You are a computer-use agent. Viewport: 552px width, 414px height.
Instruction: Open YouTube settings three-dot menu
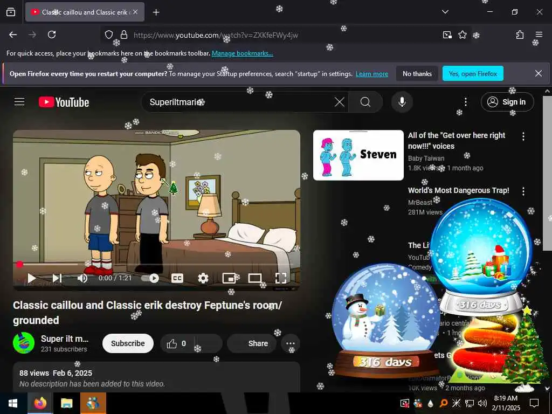point(465,102)
